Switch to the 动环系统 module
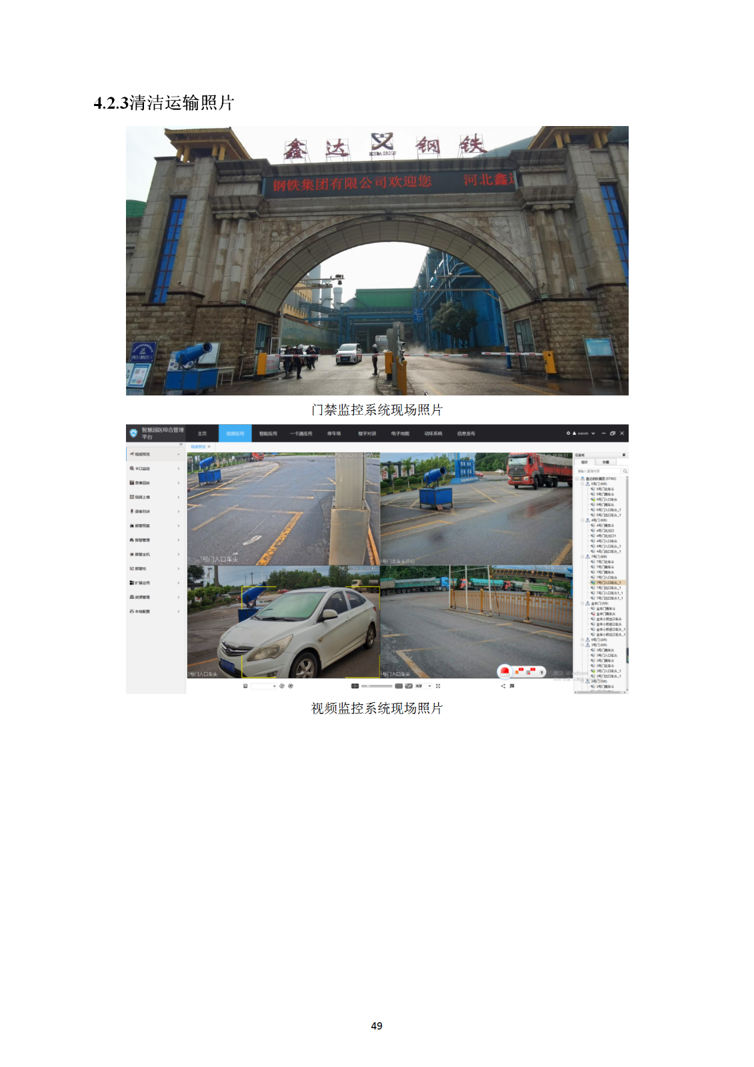Viewport: 754px width, 1067px height. (x=433, y=433)
